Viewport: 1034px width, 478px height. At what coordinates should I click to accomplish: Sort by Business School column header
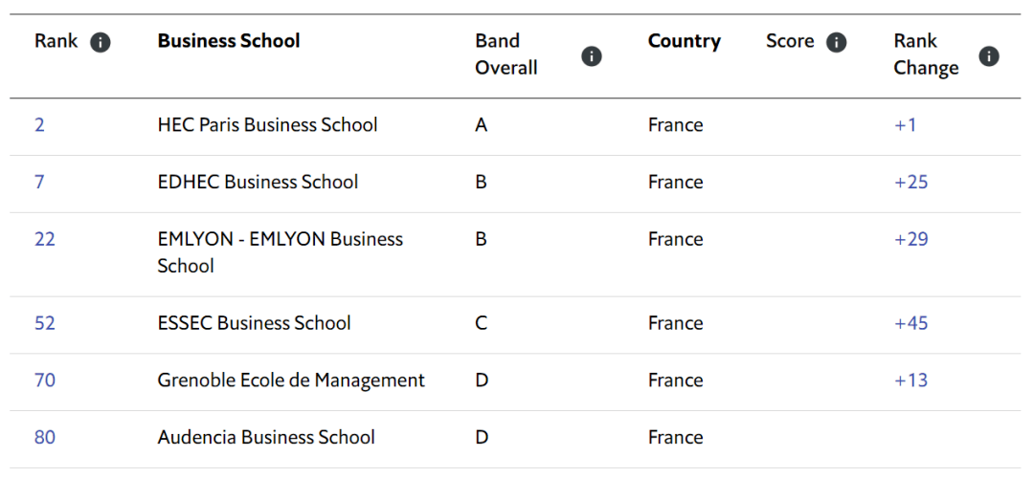pyautogui.click(x=229, y=41)
